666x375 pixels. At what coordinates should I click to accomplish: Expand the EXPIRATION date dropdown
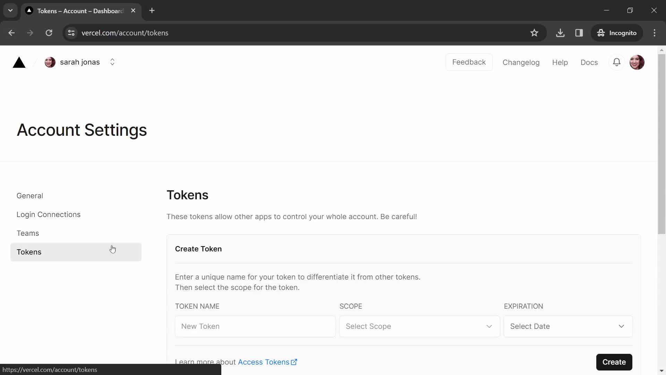(567, 326)
